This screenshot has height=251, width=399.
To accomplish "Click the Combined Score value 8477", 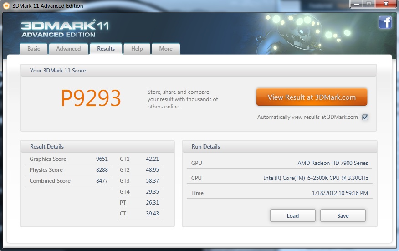I will point(102,181).
